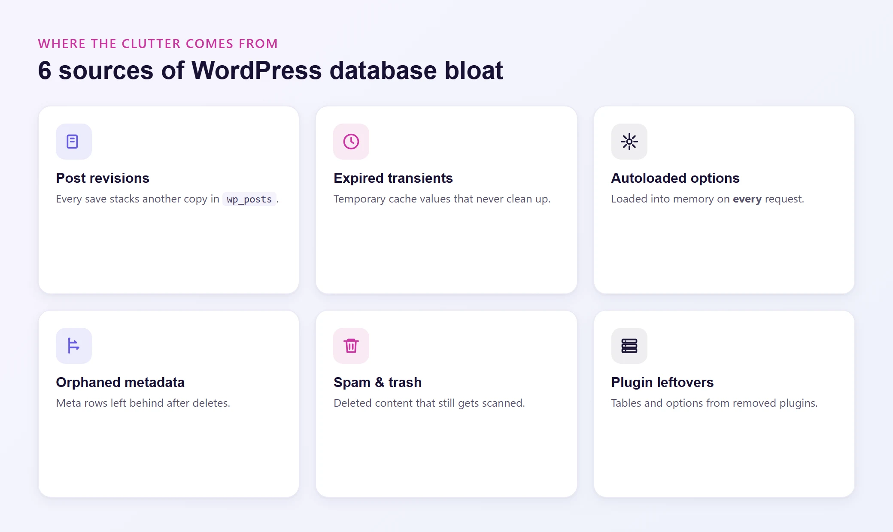Screen dimensions: 893x532
Task: Click the Orphaned metadata branch icon
Action: pyautogui.click(x=73, y=346)
